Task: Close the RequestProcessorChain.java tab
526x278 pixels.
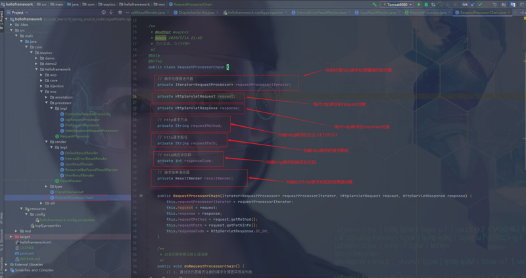Action: 509,12
